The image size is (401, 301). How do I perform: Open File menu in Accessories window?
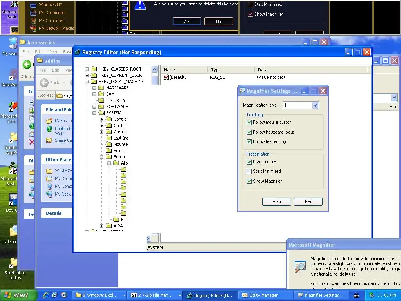[25, 52]
